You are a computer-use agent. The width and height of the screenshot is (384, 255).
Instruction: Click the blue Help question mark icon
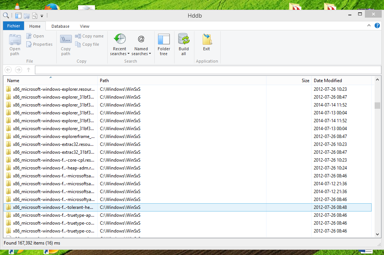tap(377, 25)
